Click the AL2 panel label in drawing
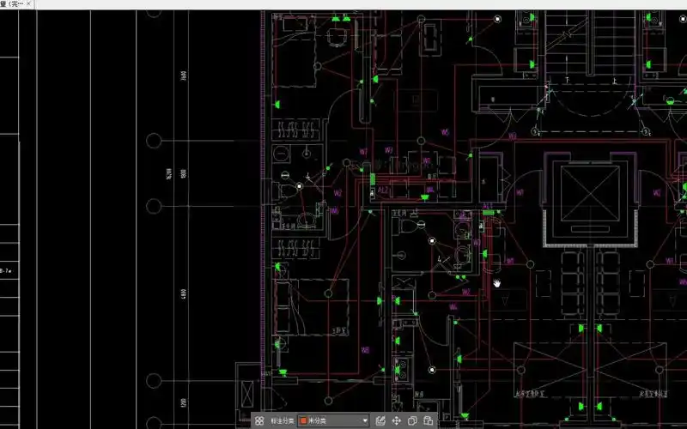This screenshot has height=429, width=687. (x=383, y=190)
